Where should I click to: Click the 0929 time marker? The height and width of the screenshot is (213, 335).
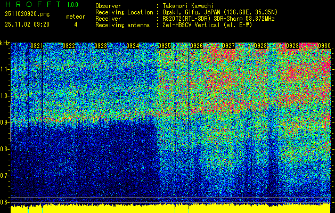pos(292,46)
